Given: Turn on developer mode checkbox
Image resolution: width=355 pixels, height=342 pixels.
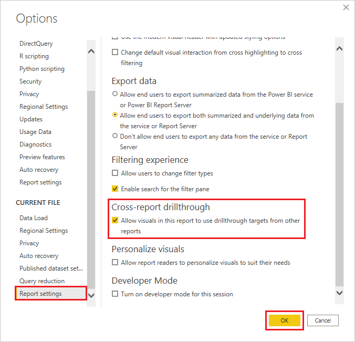Looking at the screenshot, I should (115, 294).
